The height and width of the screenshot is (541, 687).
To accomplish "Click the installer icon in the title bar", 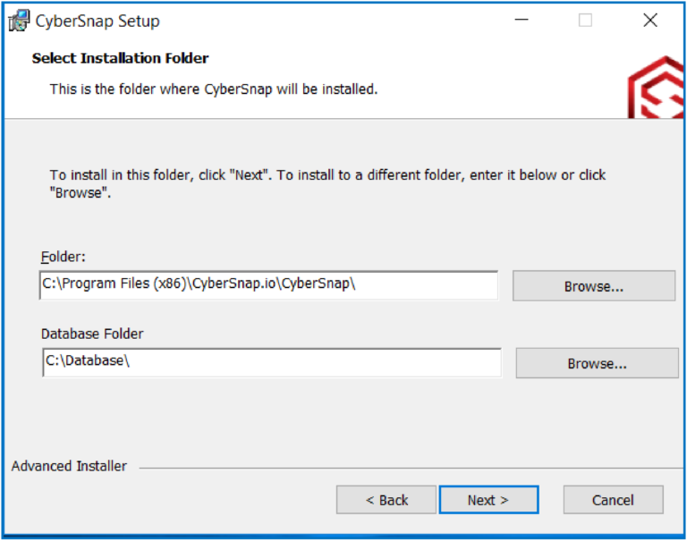I will point(19,21).
